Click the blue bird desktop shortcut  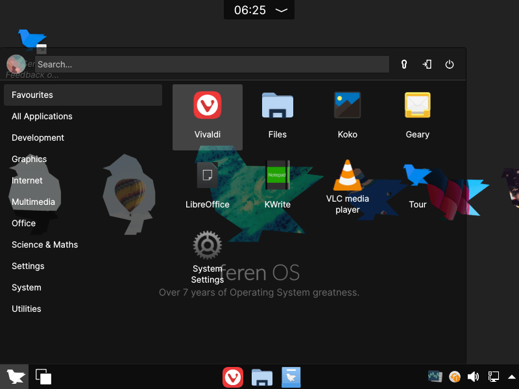pyautogui.click(x=32, y=41)
